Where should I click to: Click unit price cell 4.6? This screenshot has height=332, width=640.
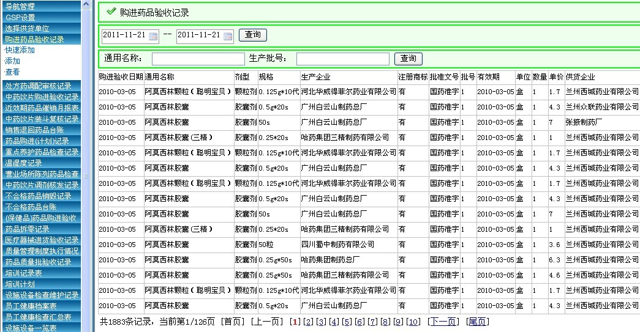555,275
